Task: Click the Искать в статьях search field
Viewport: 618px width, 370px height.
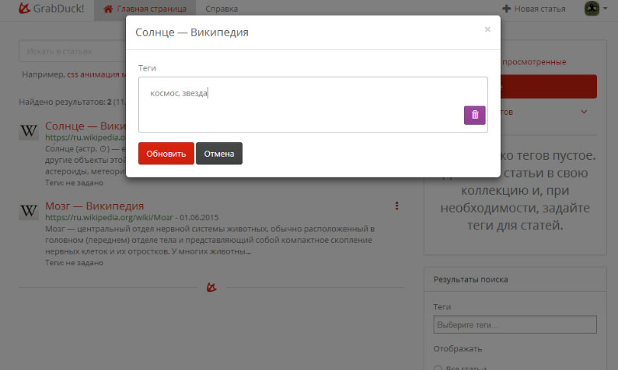Action: [x=73, y=51]
